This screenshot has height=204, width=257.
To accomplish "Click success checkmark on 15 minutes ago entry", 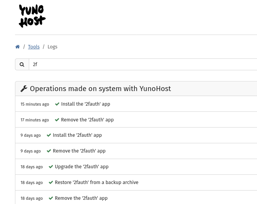I will click(57, 104).
